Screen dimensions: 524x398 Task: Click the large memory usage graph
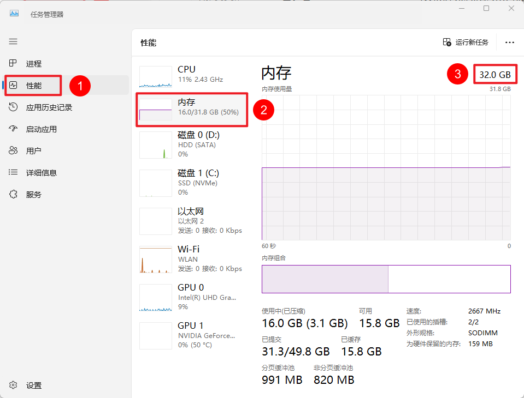tap(386, 168)
